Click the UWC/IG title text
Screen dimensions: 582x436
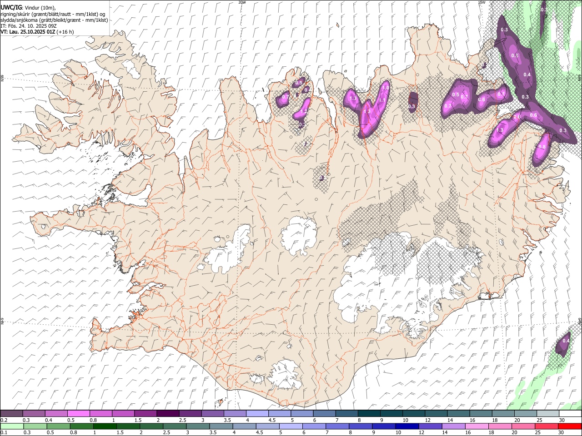pos(11,7)
